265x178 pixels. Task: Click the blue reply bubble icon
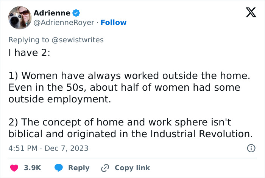point(58,167)
